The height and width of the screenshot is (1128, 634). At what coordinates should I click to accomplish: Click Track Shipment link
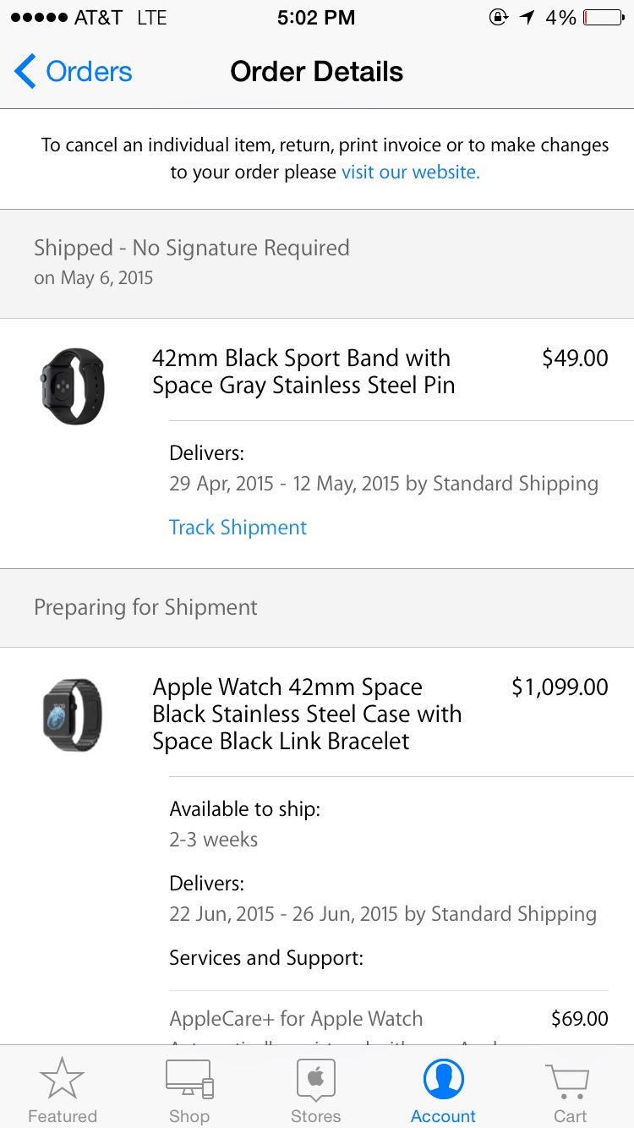238,528
